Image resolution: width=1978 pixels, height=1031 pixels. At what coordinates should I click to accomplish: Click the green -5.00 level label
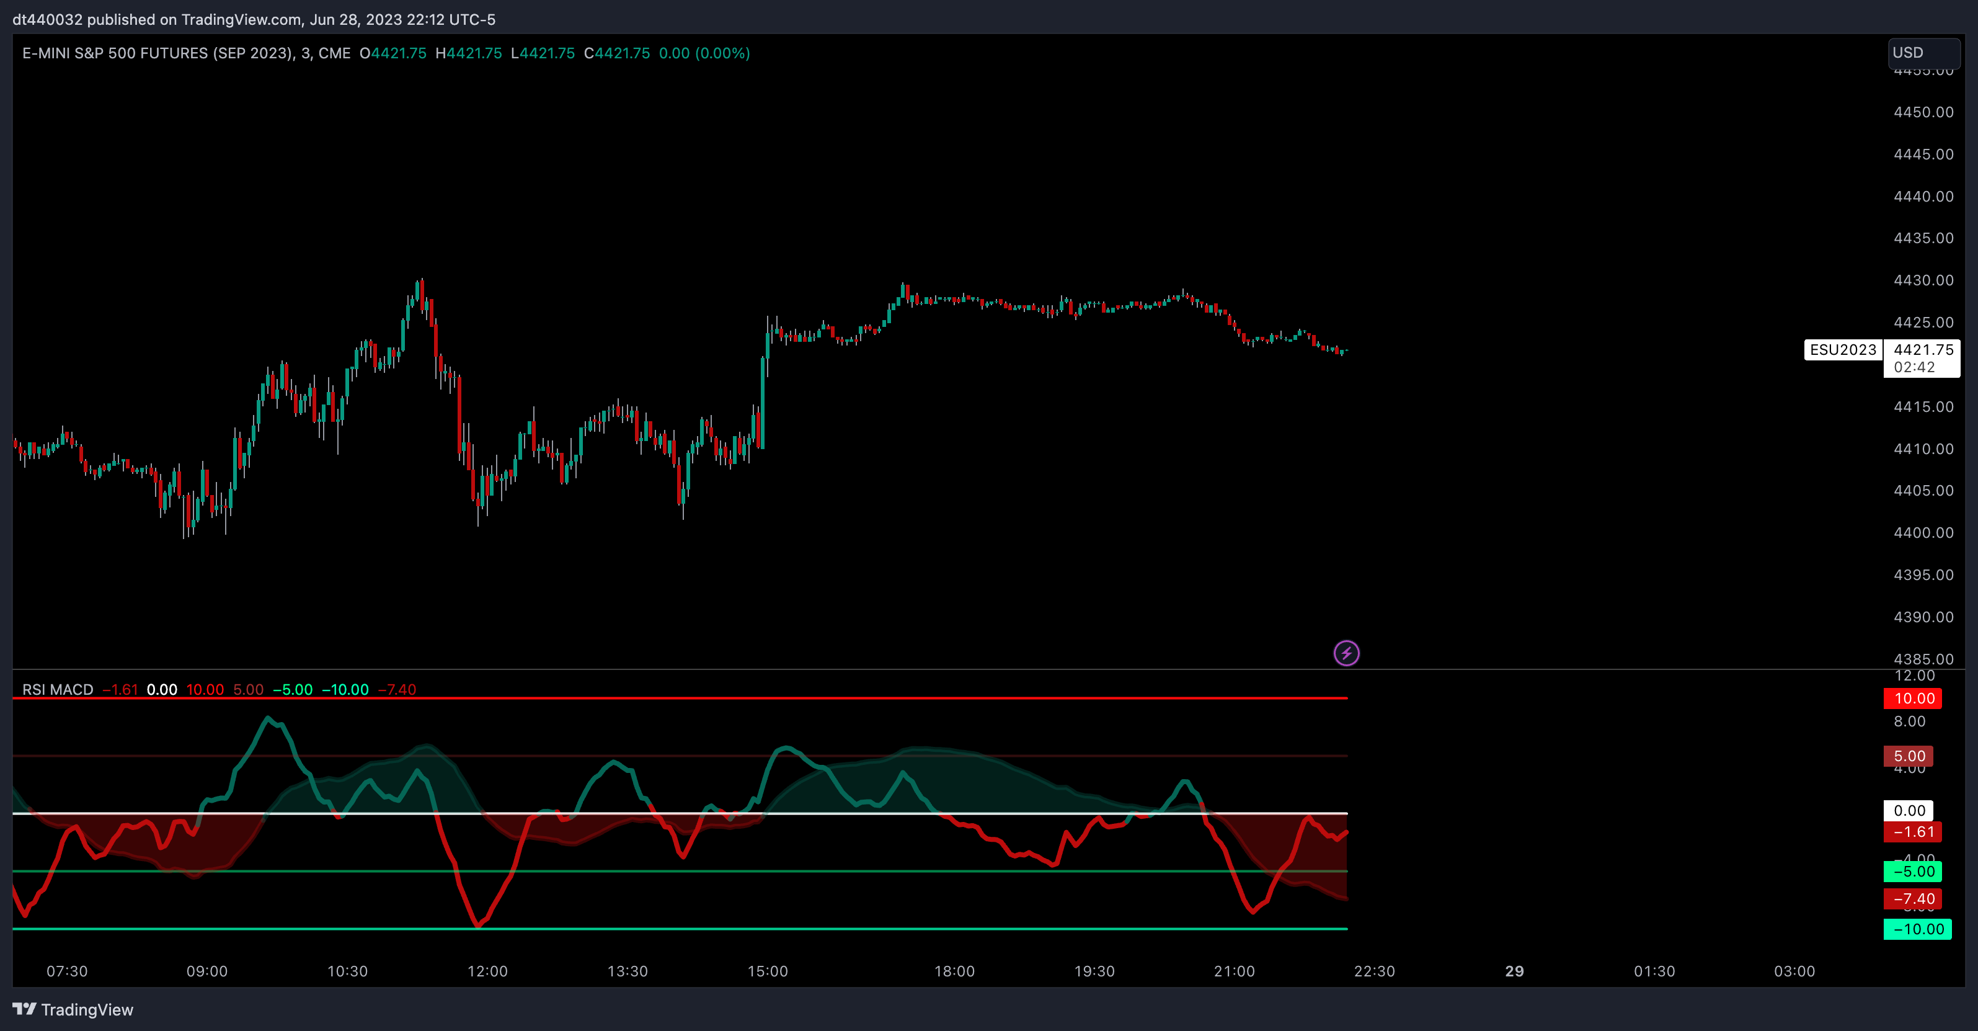tap(1913, 871)
